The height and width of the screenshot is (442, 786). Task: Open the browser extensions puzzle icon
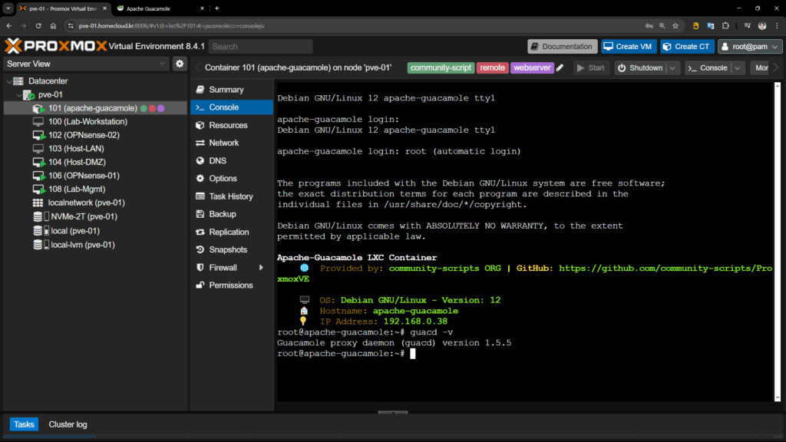[724, 25]
